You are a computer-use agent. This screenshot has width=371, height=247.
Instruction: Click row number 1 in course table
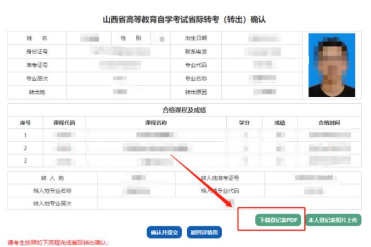pyautogui.click(x=25, y=135)
